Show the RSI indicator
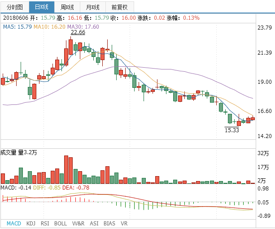 (x=45, y=223)
